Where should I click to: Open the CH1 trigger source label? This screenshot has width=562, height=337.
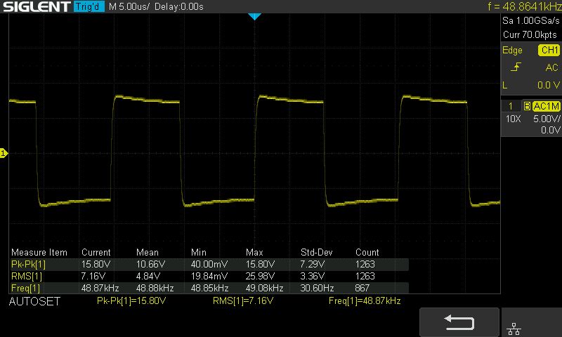(549, 50)
